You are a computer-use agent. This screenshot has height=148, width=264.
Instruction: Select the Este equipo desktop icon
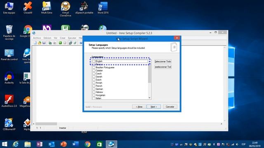point(9,8)
